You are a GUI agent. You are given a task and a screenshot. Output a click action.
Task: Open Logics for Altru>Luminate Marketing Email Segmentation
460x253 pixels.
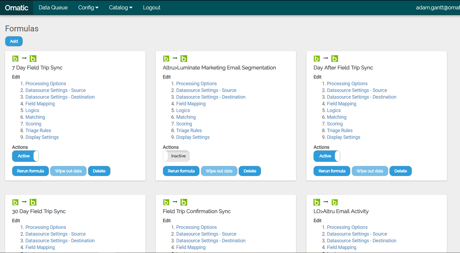pyautogui.click(x=183, y=110)
